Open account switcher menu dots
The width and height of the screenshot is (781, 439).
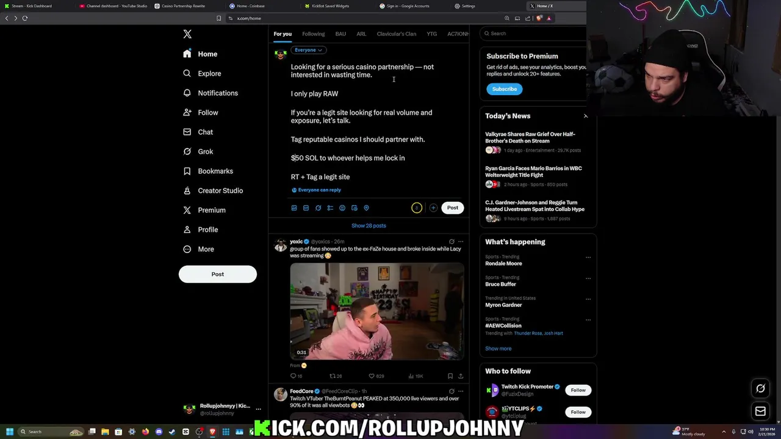point(258,409)
